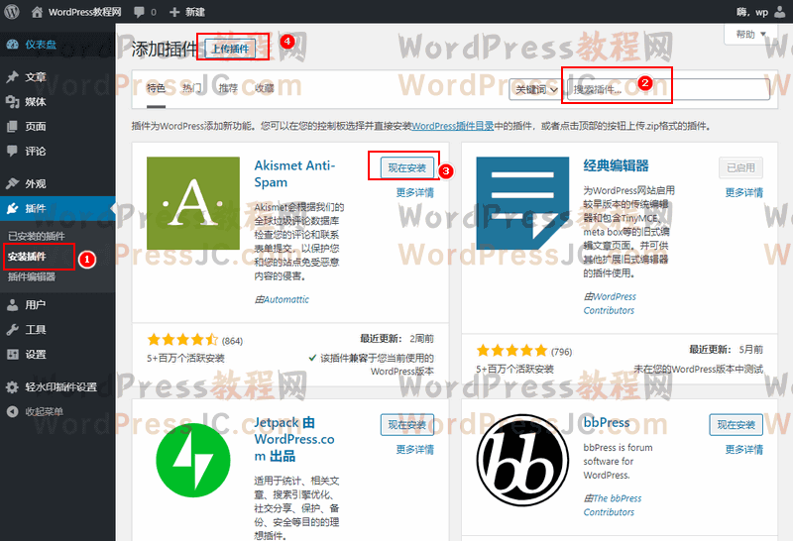Open 轻水印插件设置 menu
Image resolution: width=793 pixels, height=541 pixels.
[x=57, y=387]
